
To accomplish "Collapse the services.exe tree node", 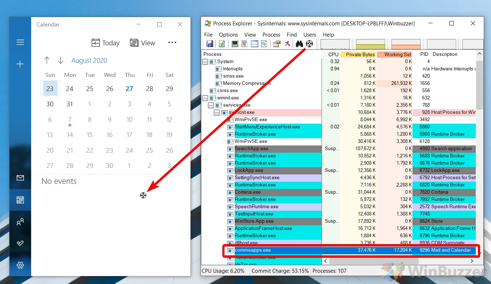I will pyautogui.click(x=211, y=105).
